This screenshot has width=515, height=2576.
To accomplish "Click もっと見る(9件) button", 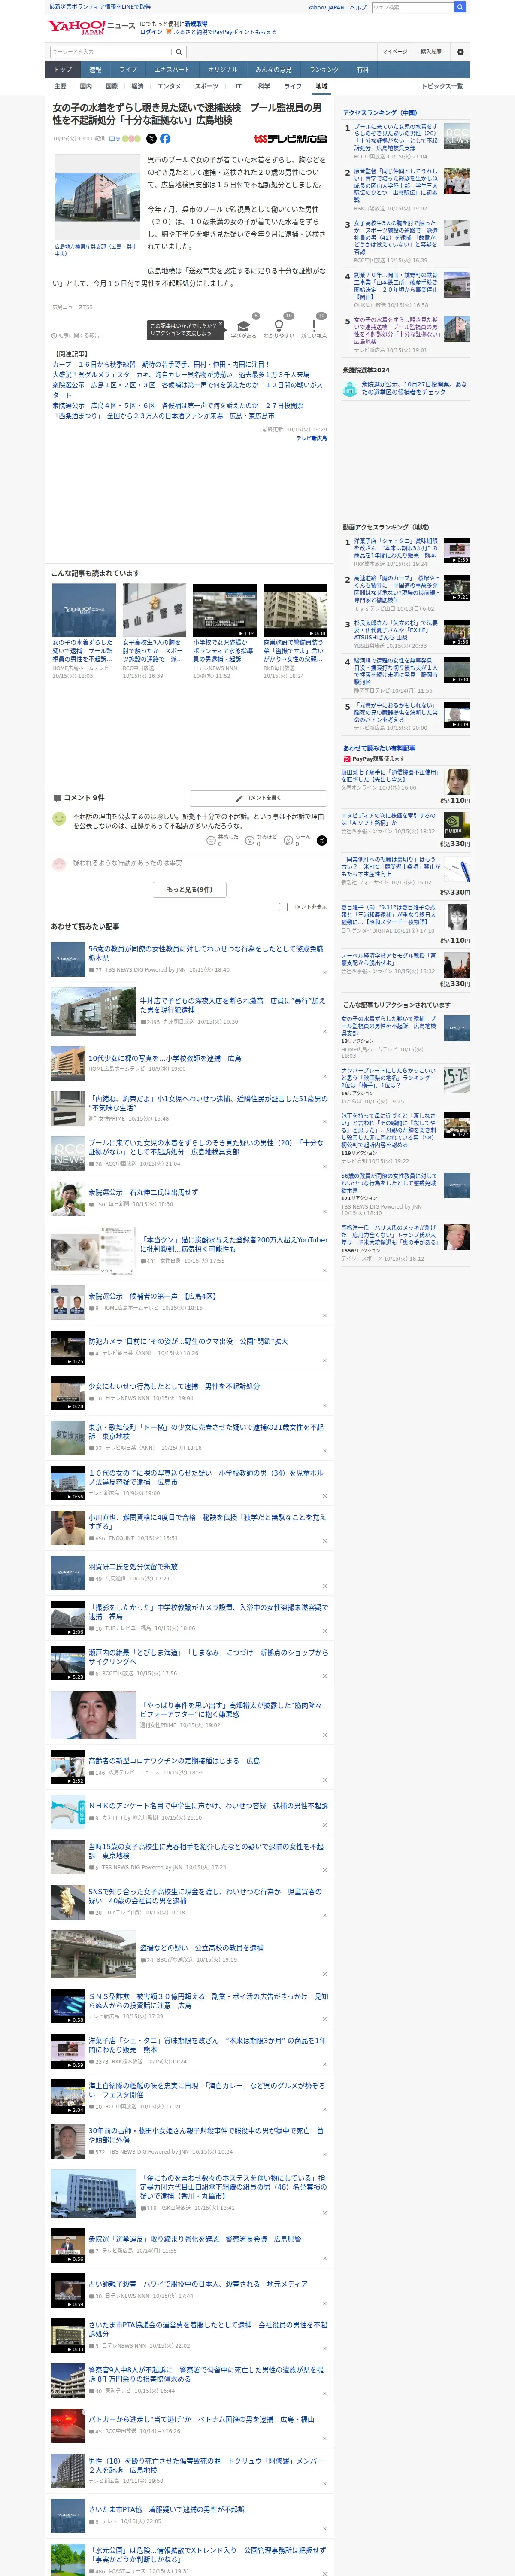I will (189, 889).
